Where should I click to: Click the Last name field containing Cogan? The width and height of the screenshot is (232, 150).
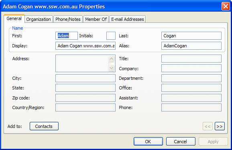pyautogui.click(x=191, y=36)
